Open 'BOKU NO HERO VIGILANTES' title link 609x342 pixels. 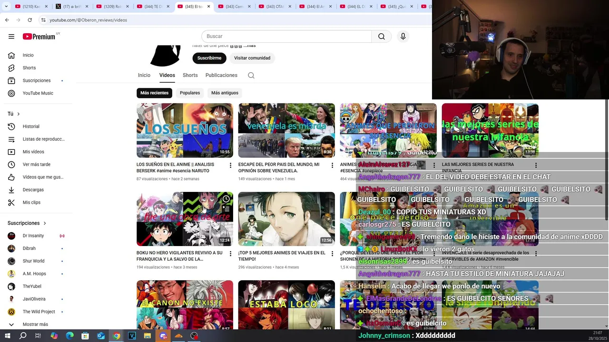coord(179,256)
